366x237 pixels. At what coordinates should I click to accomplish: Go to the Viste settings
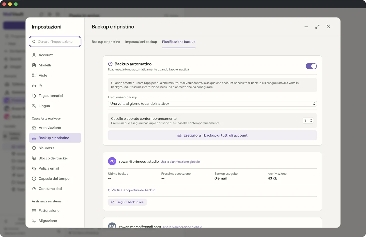click(55, 75)
